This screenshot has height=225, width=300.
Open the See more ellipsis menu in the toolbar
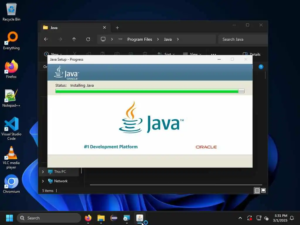pyautogui.click(x=214, y=54)
